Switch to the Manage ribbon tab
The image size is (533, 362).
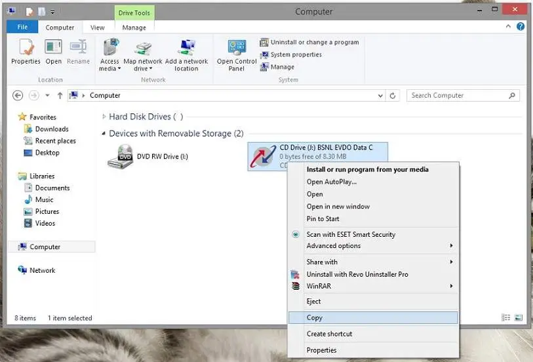click(x=134, y=28)
